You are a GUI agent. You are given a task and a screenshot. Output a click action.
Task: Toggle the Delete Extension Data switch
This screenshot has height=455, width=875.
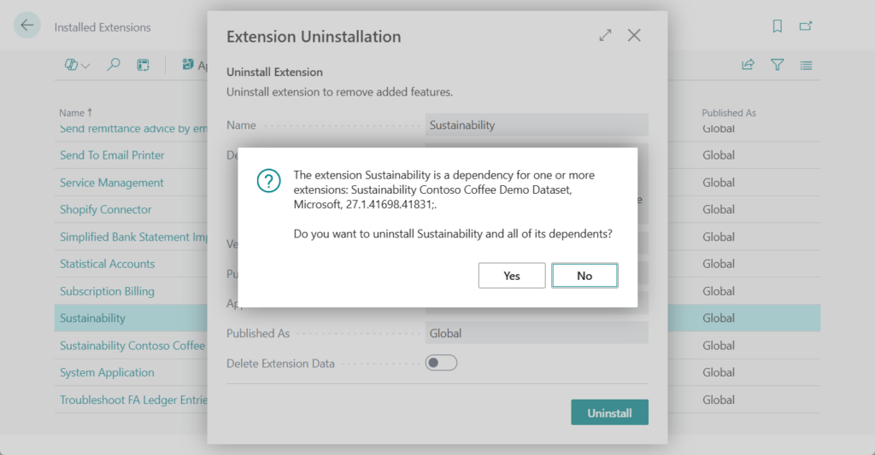pos(441,363)
